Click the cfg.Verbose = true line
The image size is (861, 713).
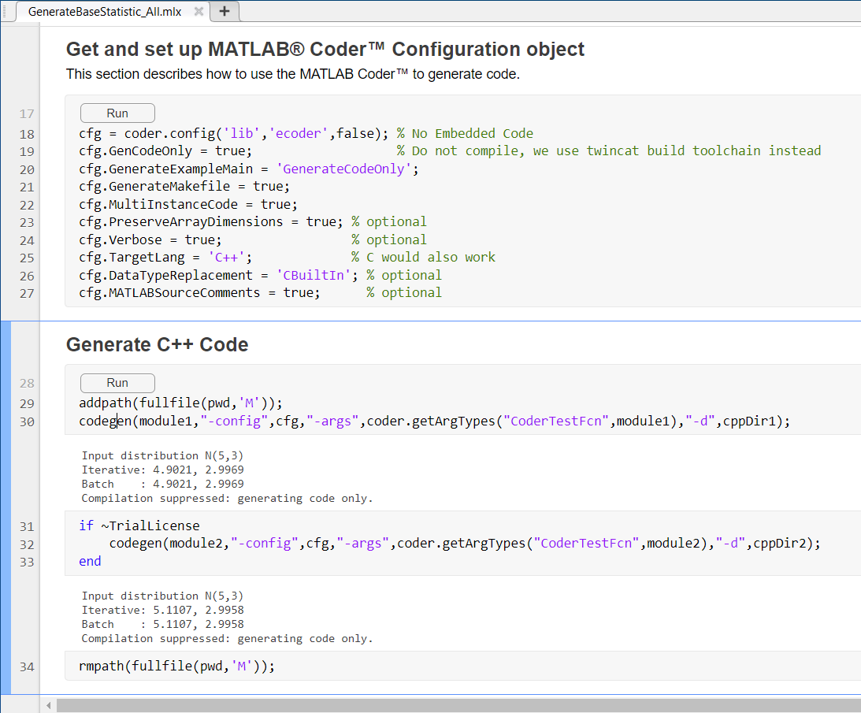coord(150,240)
